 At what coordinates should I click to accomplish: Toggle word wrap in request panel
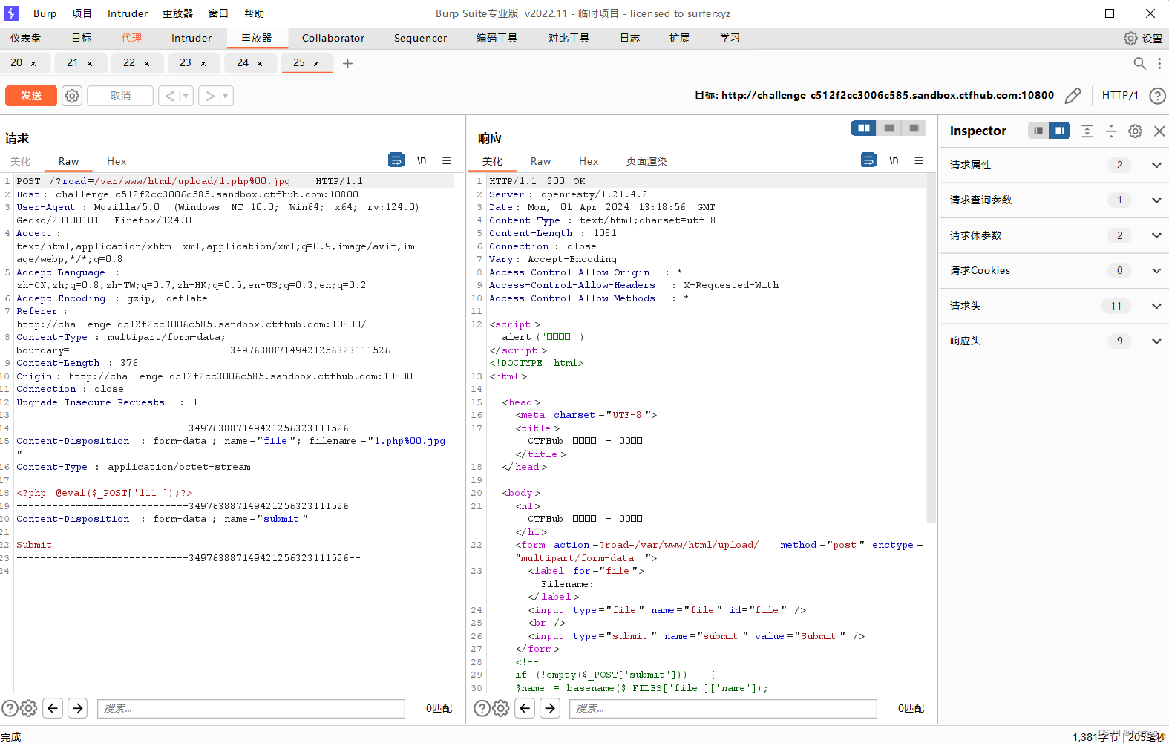[396, 160]
